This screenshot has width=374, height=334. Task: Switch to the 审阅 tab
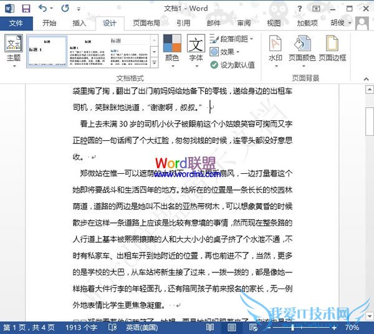point(244,23)
